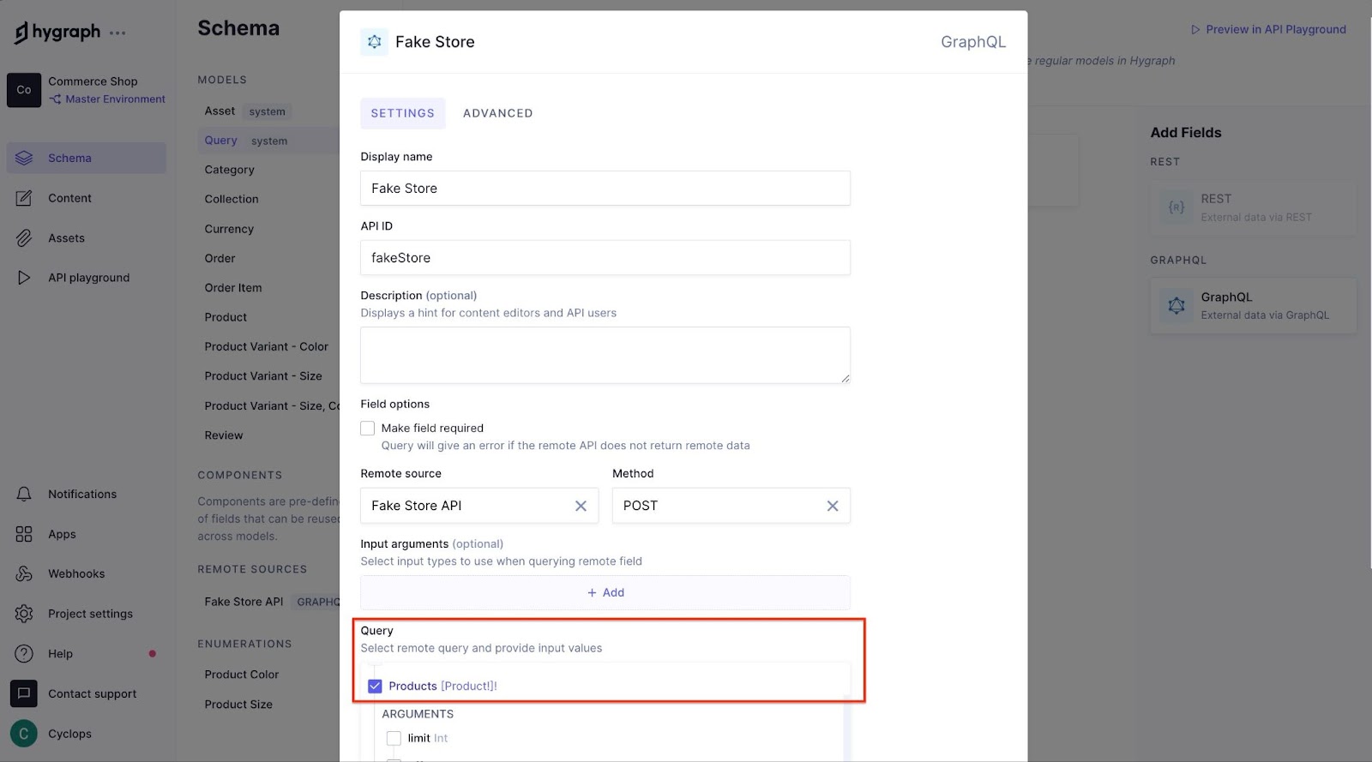Click the Project settings gear icon
The image size is (1372, 762).
[x=24, y=614]
